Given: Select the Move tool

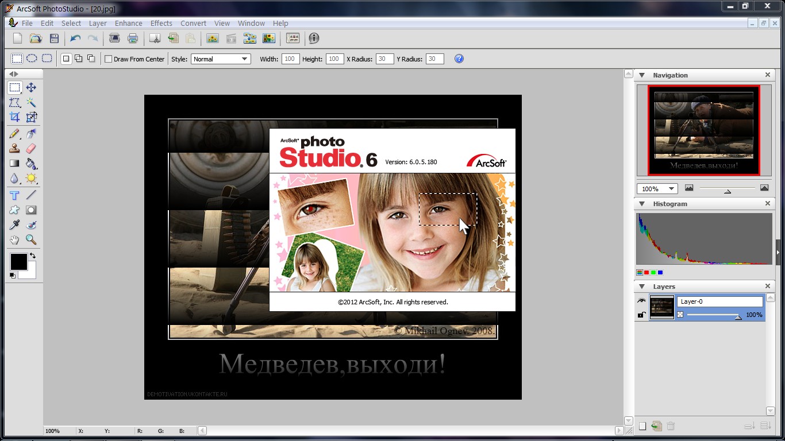Looking at the screenshot, I should pos(31,87).
